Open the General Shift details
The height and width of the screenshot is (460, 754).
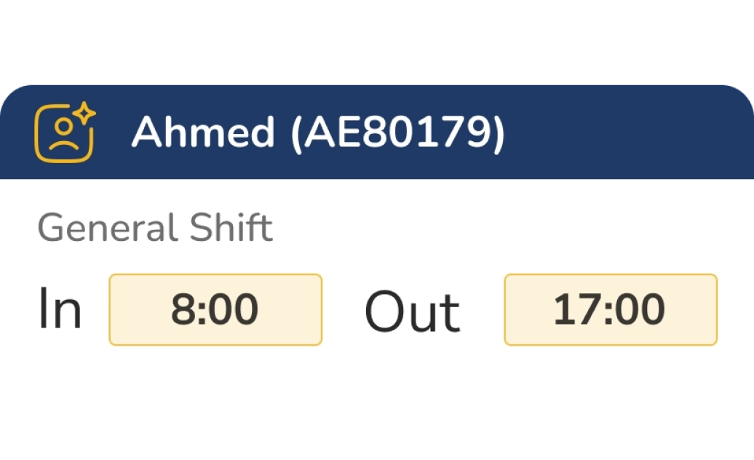click(155, 226)
